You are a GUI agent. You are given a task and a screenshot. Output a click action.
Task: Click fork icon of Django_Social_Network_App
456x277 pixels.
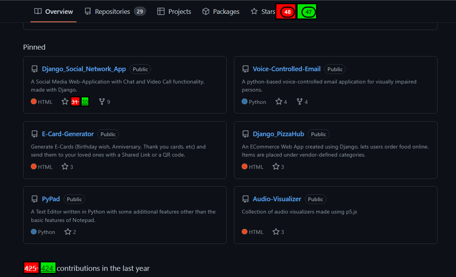102,102
